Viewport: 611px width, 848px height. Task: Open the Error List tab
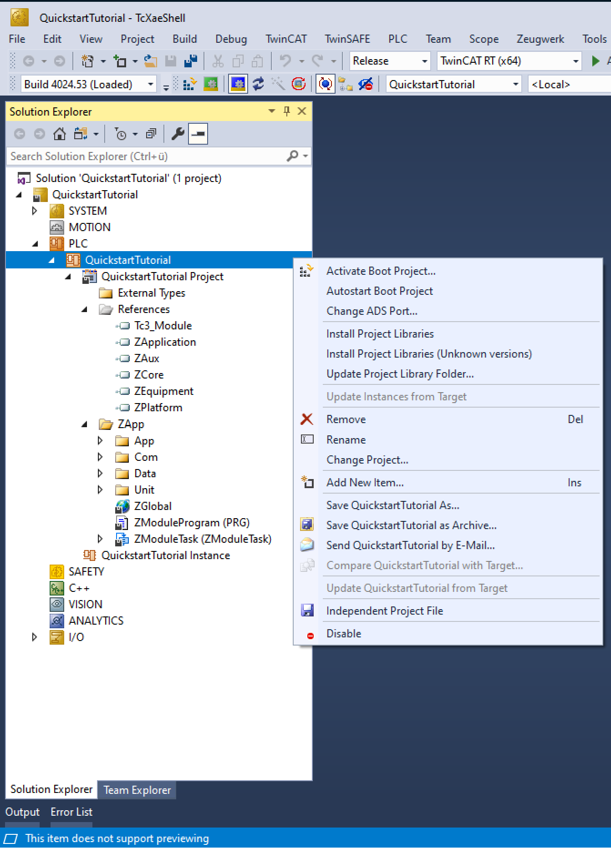[71, 812]
